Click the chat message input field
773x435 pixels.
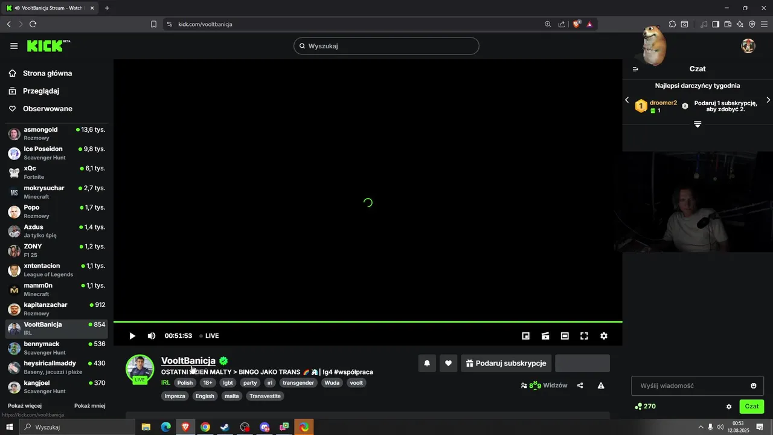pyautogui.click(x=698, y=385)
